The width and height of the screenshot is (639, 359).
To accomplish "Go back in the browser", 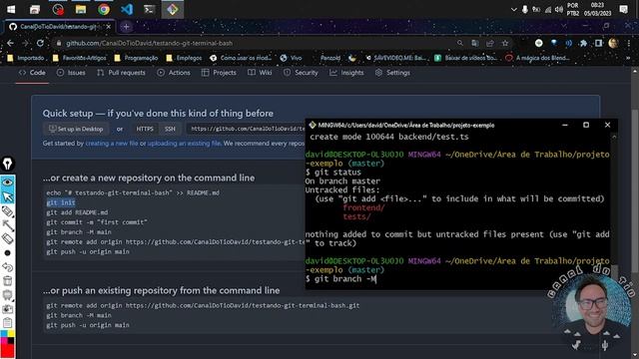I will tap(10, 43).
